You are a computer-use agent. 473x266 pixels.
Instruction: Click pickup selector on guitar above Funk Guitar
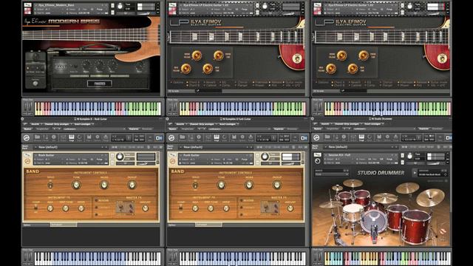coord(297,58)
